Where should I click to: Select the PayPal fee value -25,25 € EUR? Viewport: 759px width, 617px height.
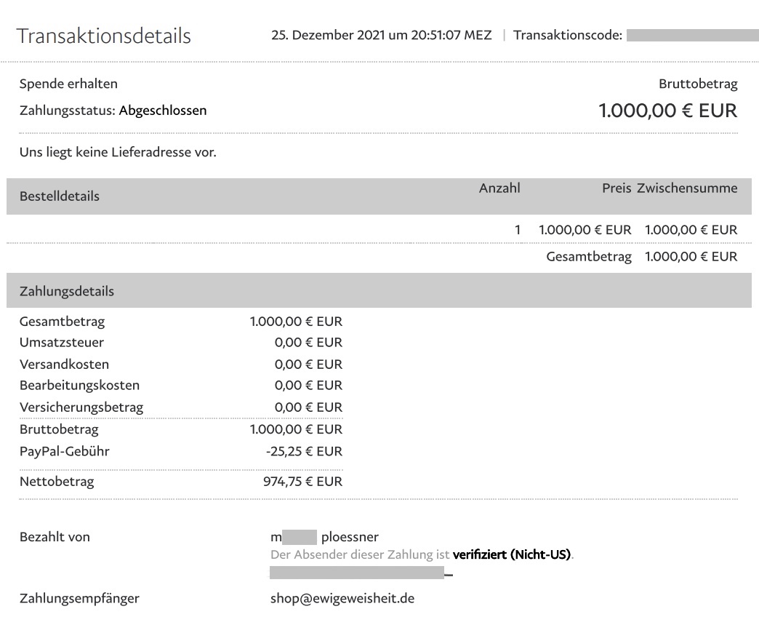click(x=304, y=451)
